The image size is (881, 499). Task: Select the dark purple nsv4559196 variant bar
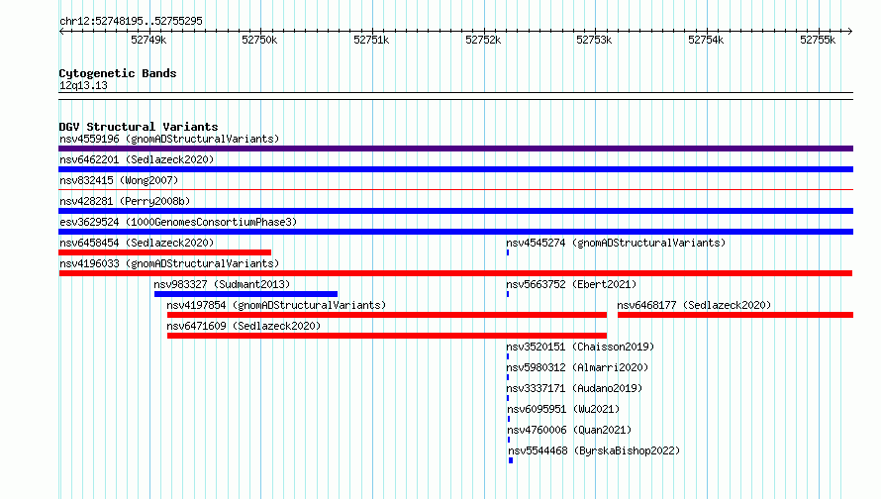455,149
